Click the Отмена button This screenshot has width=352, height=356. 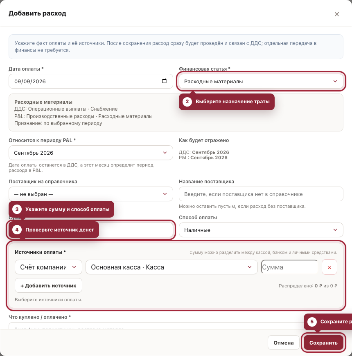tap(284, 343)
